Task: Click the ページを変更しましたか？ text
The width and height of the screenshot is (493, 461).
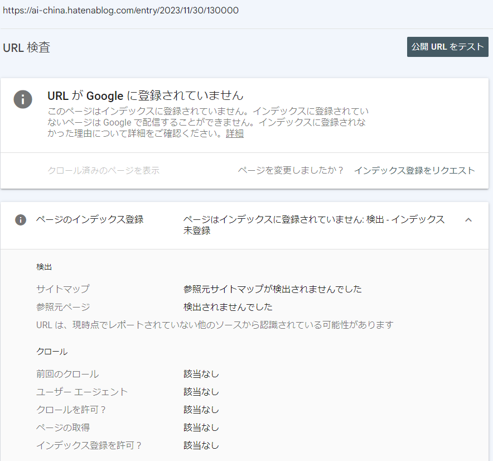Action: (290, 170)
